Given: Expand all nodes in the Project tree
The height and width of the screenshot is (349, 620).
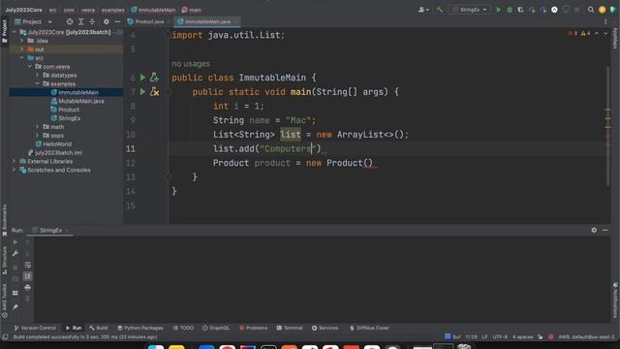Looking at the screenshot, I should point(80,21).
